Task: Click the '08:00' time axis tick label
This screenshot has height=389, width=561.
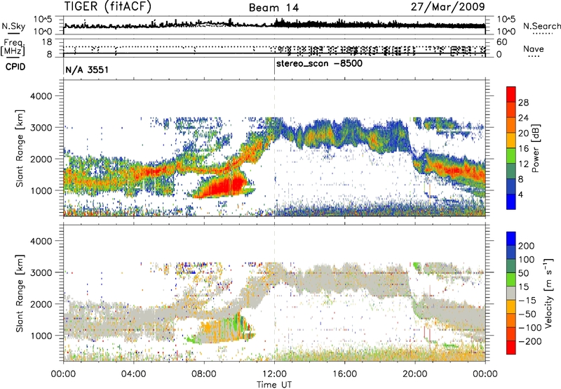Action: [x=204, y=374]
